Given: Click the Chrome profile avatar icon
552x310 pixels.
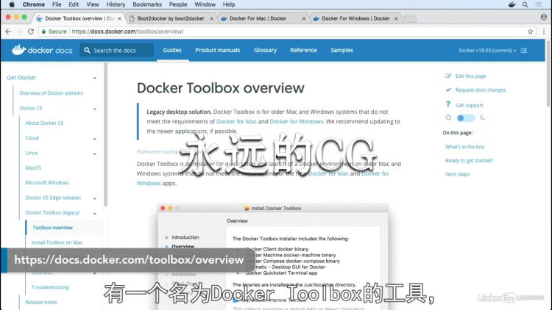Looking at the screenshot, I should click(x=544, y=17).
